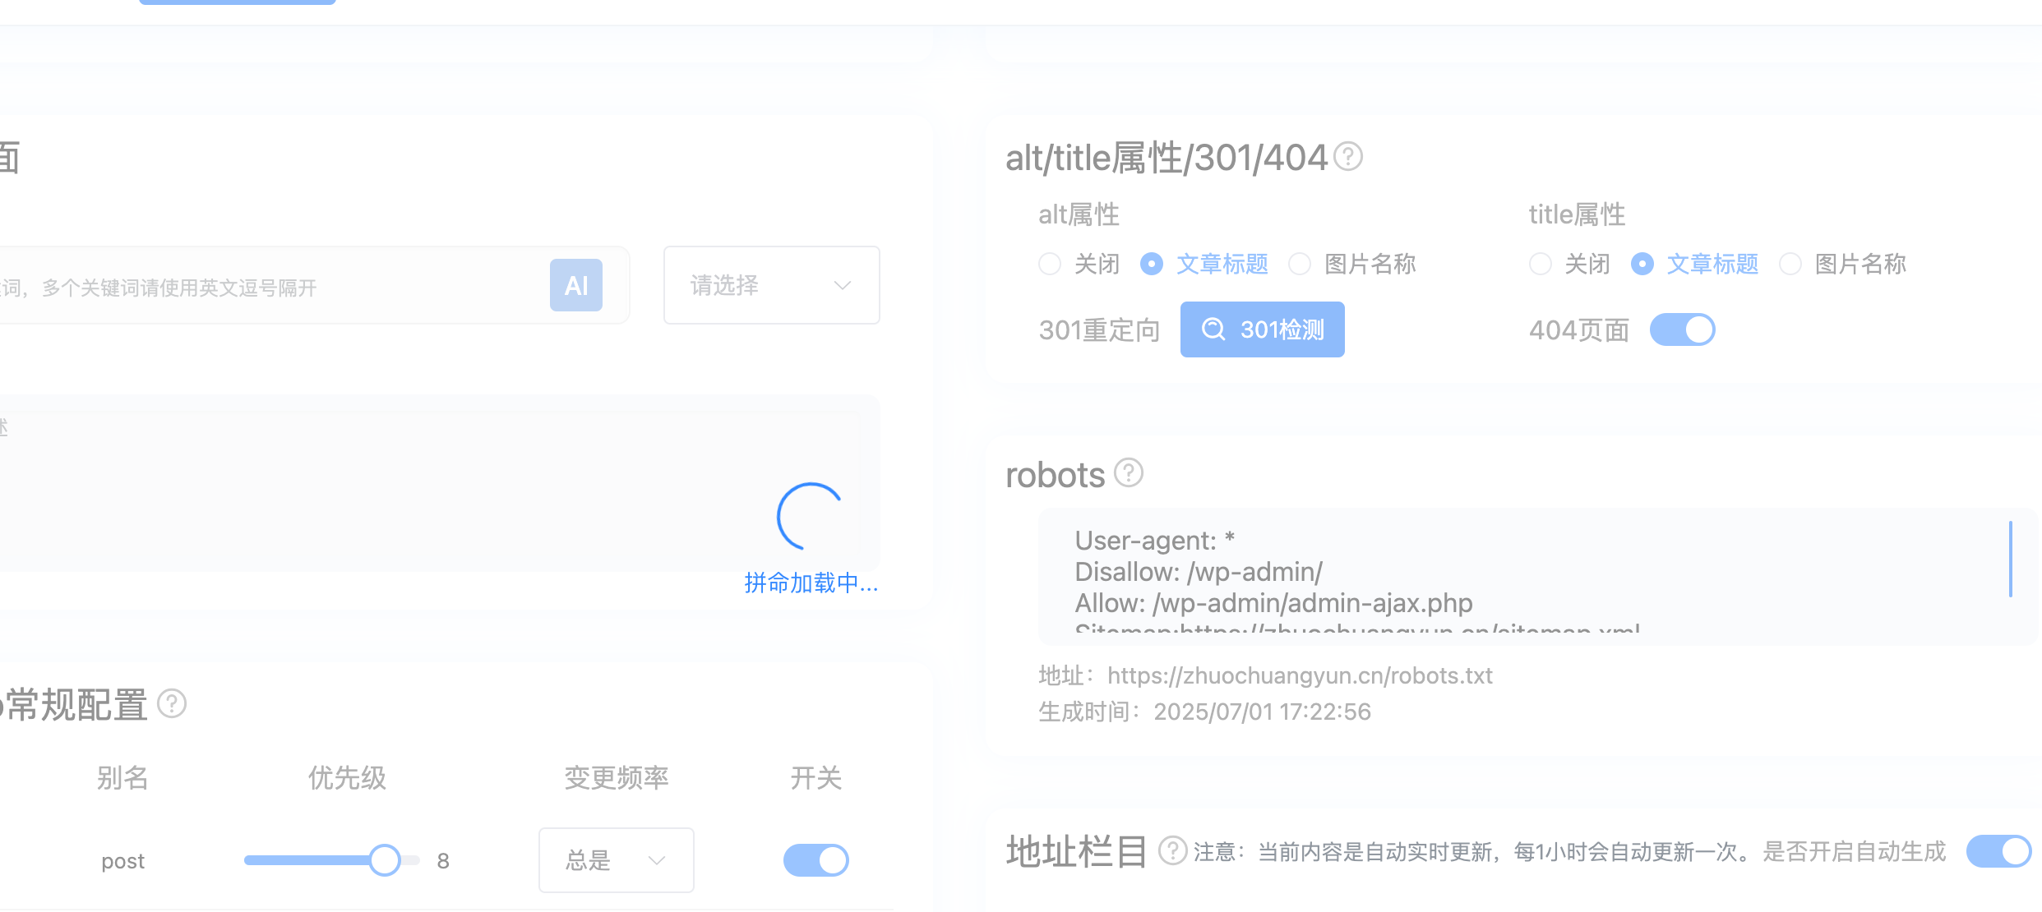Open the 请选择 dropdown
Screen dimensions: 2042x912
772,285
